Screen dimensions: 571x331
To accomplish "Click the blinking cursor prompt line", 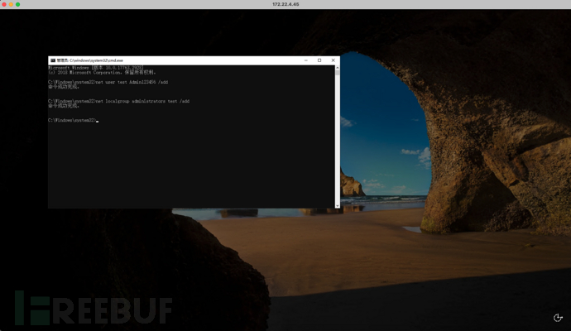I will (73, 121).
